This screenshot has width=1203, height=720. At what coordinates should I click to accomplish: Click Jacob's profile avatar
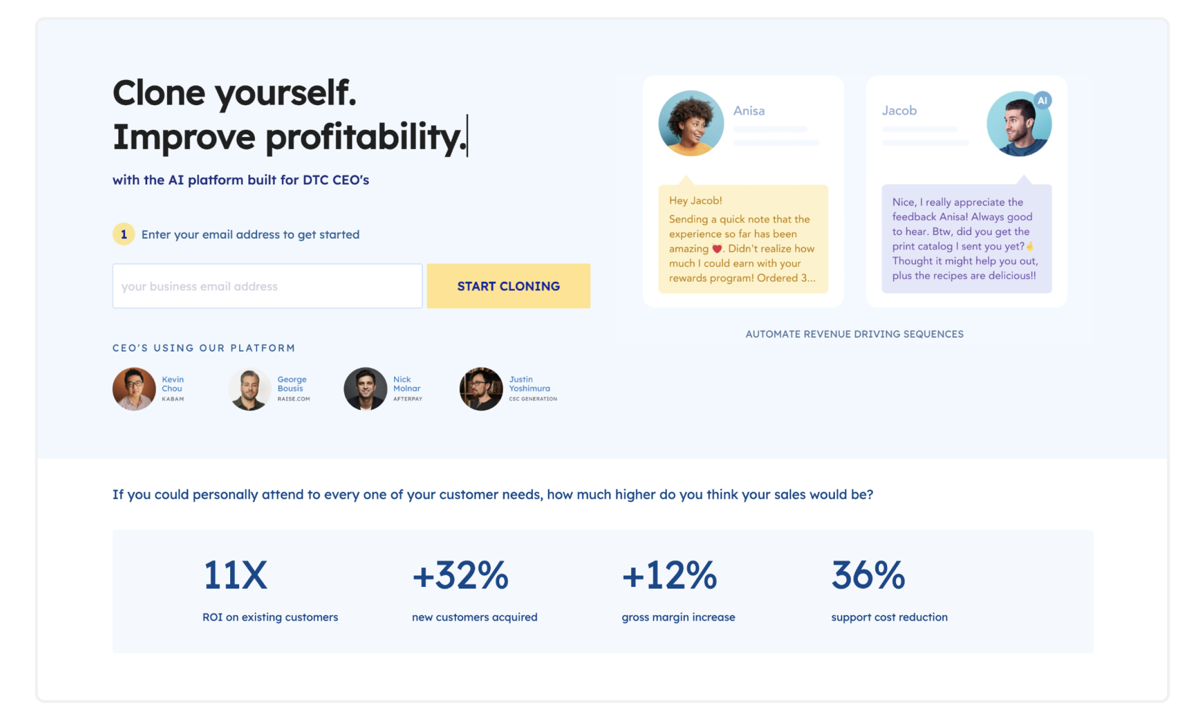[1019, 124]
